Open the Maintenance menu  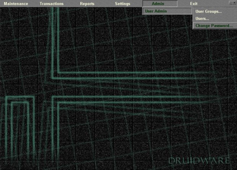point(16,3)
